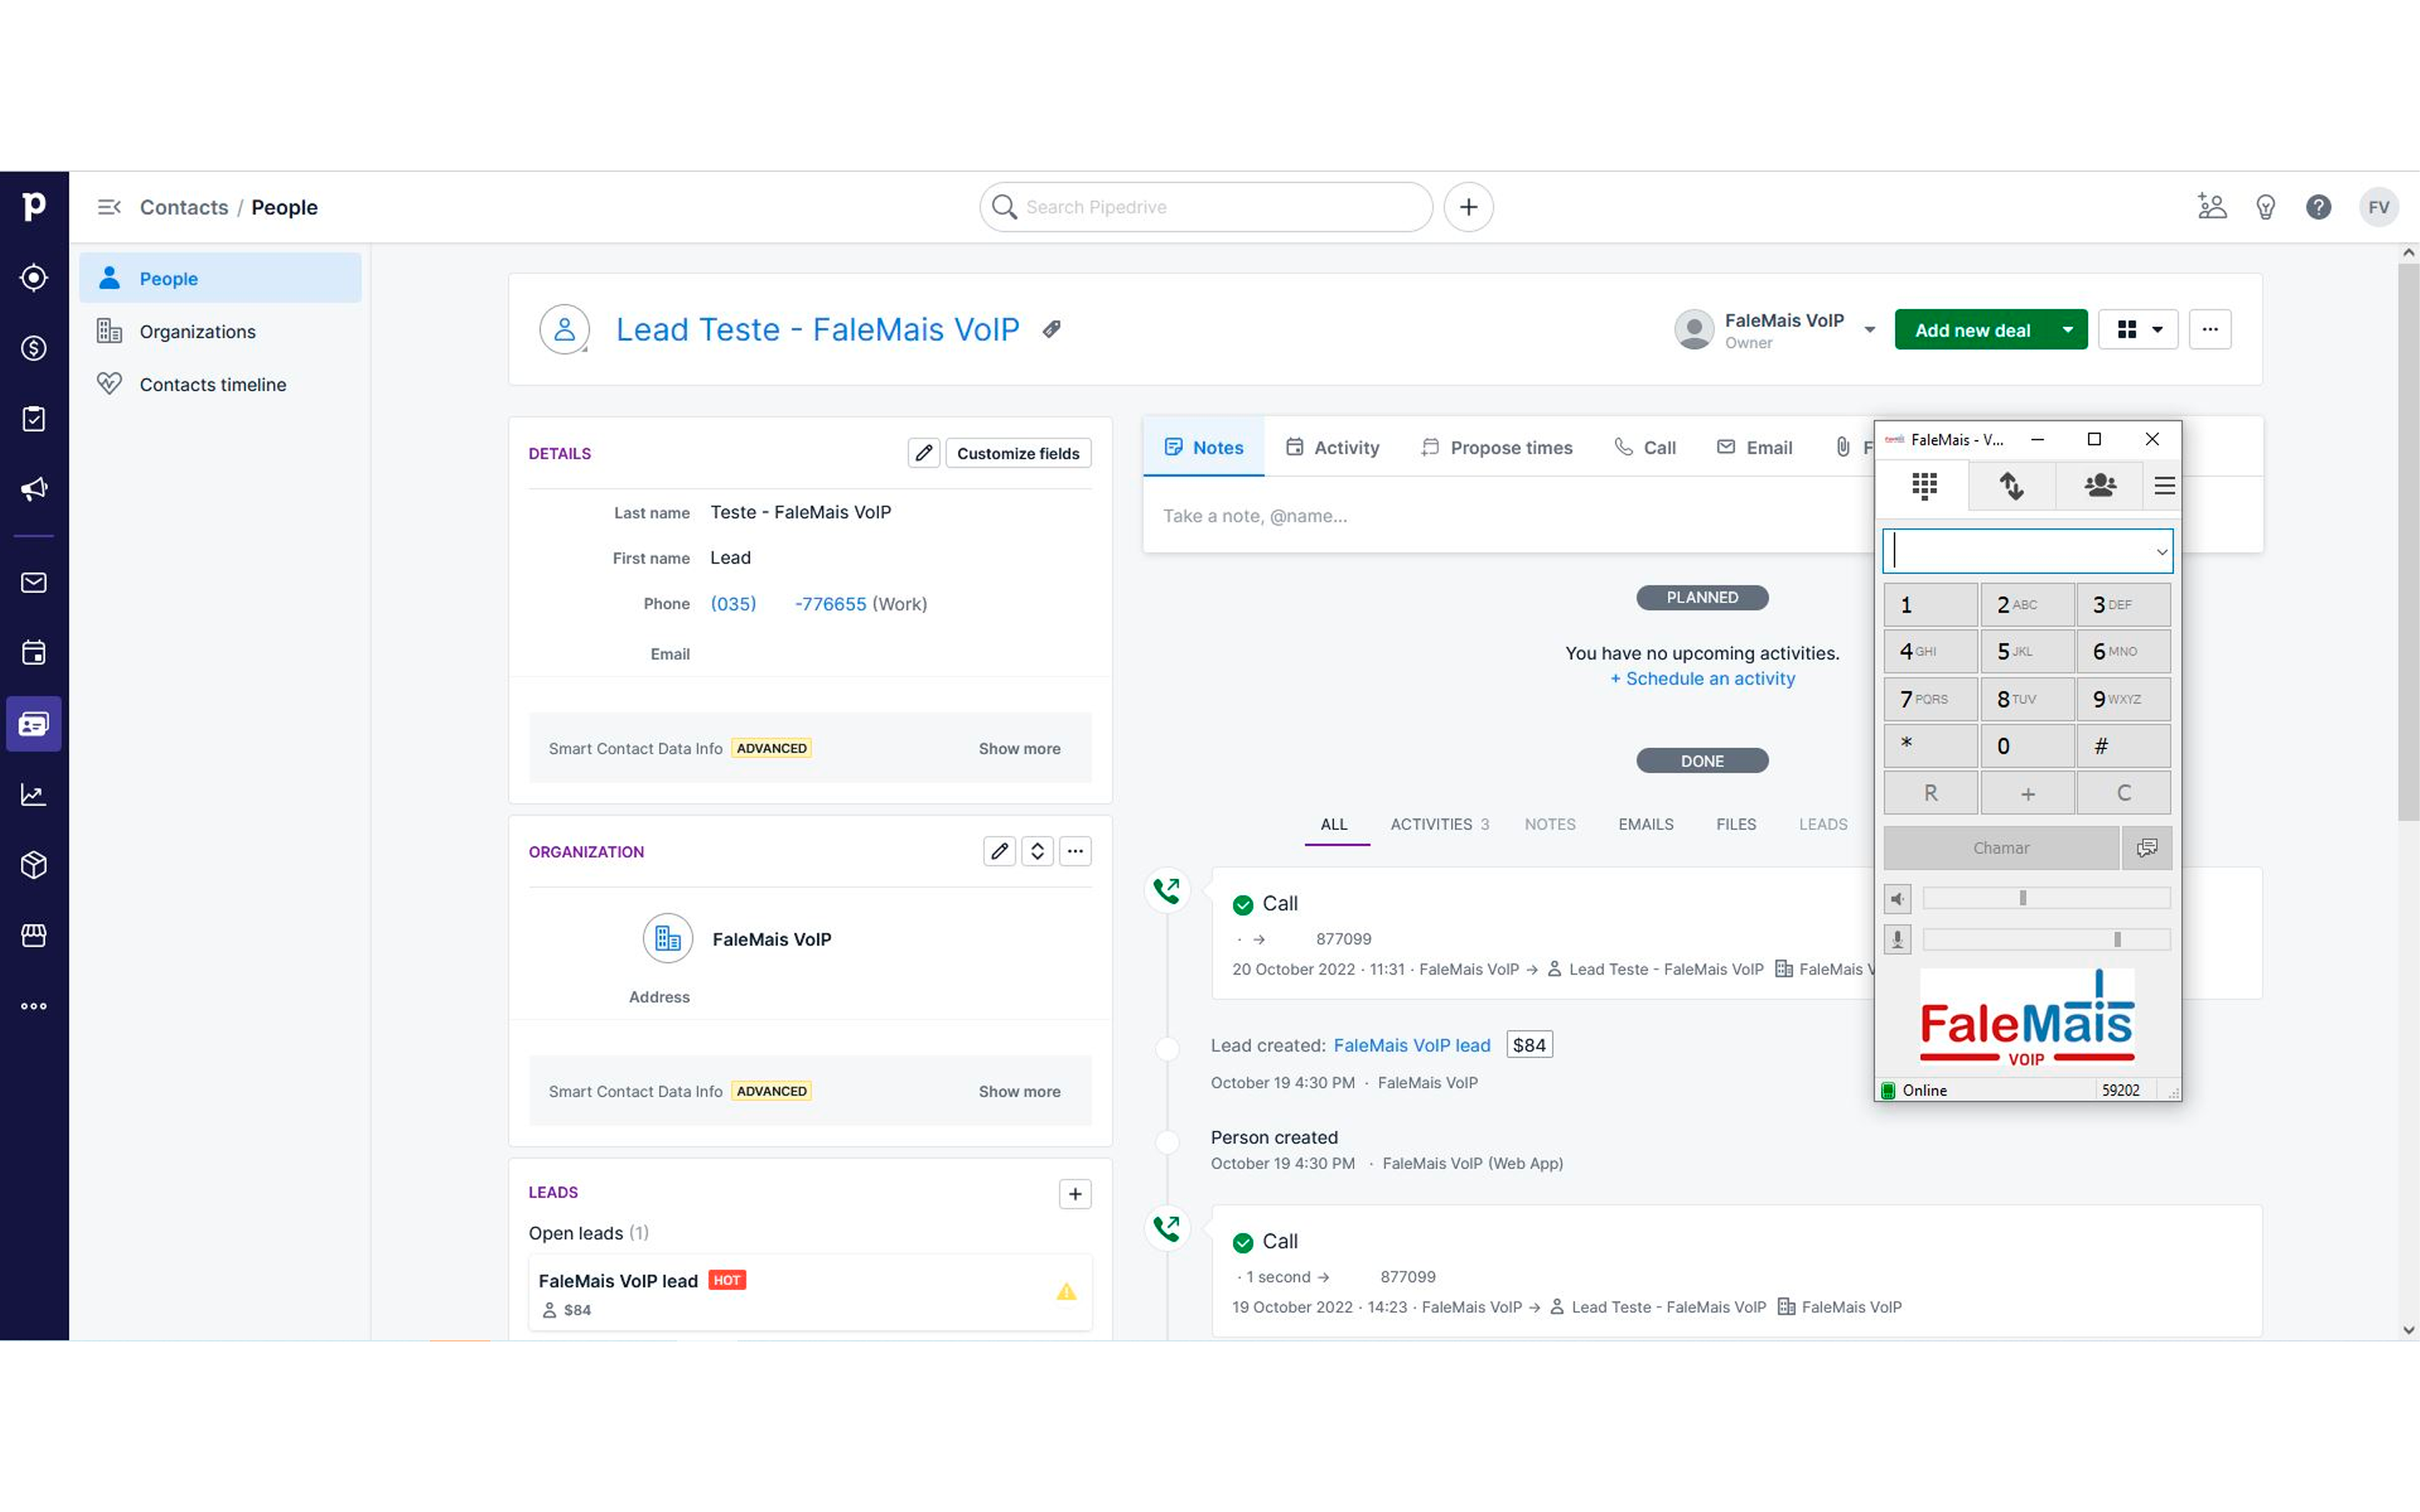Open Mail envelope icon in sidebar
The width and height of the screenshot is (2420, 1512).
tap(34, 582)
